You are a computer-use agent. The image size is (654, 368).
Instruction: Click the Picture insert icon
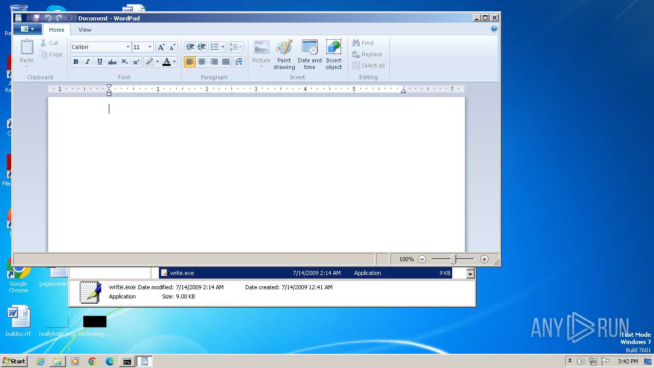click(261, 48)
